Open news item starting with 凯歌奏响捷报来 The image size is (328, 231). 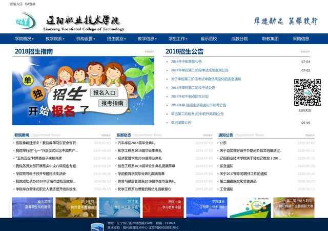pos(47,143)
